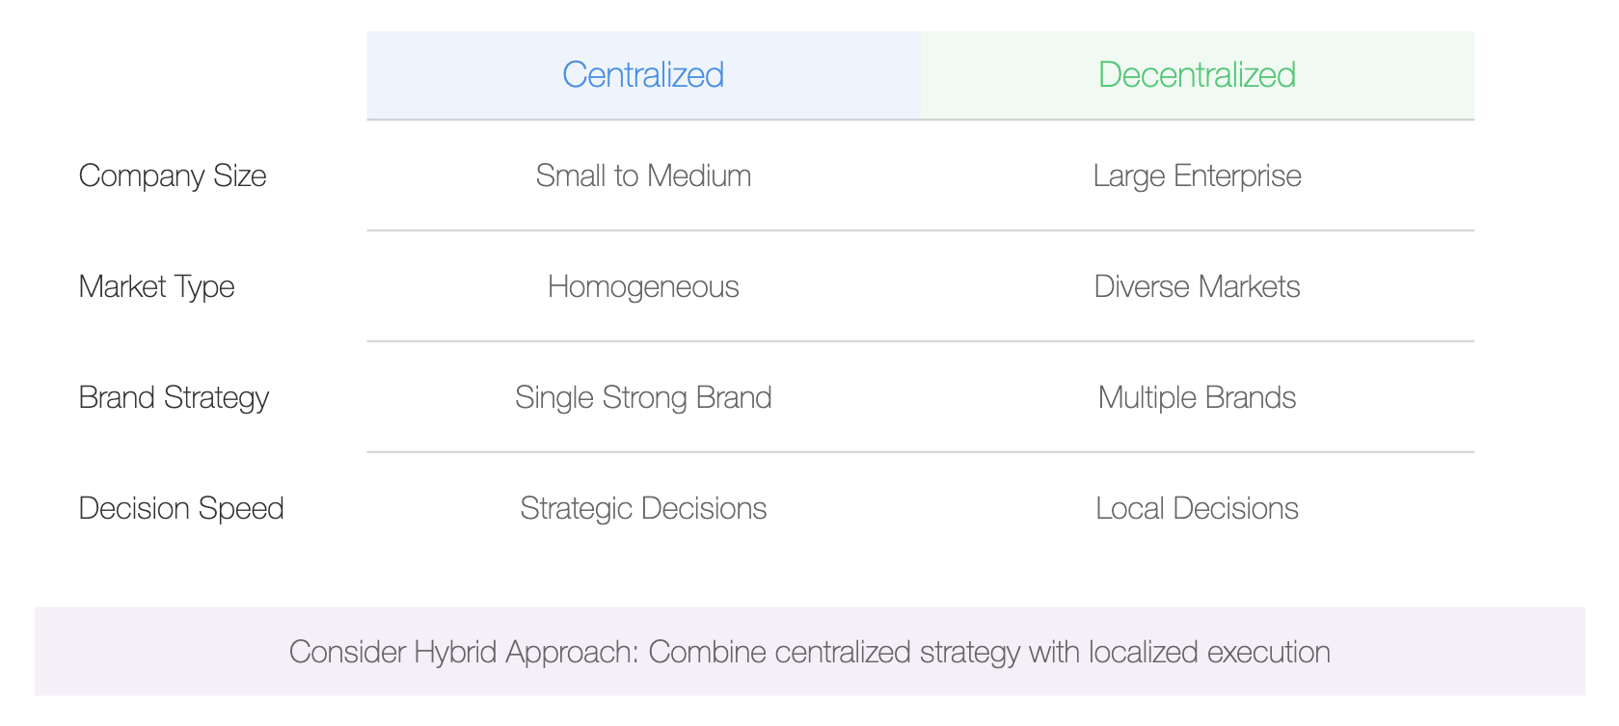The width and height of the screenshot is (1619, 726).
Task: Select the Diverse Markets cell
Action: pos(1198,286)
